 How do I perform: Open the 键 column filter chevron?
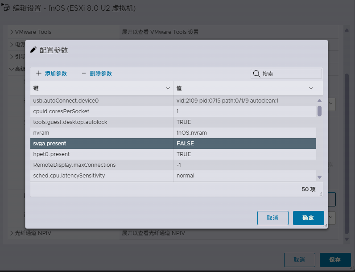coord(168,88)
